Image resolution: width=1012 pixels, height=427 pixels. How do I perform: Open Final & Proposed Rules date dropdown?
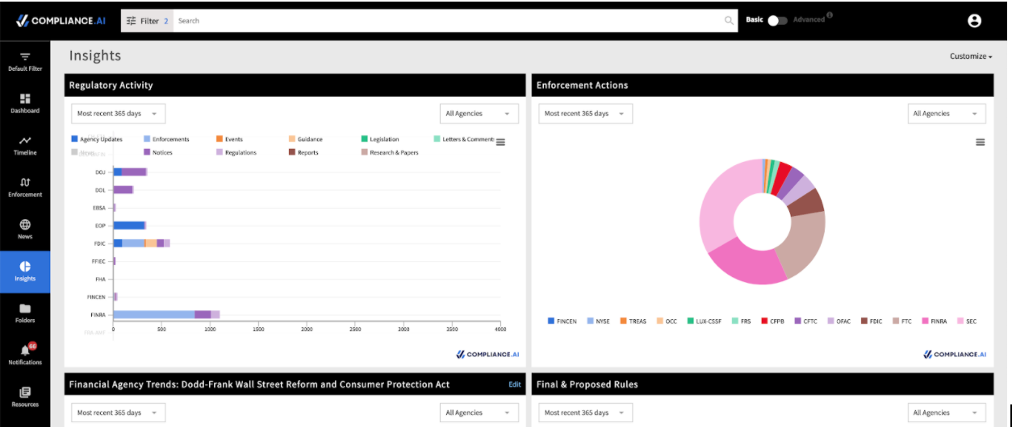coord(585,412)
